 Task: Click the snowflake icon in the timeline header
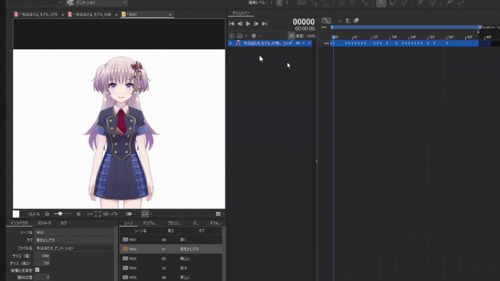pyautogui.click(x=254, y=36)
